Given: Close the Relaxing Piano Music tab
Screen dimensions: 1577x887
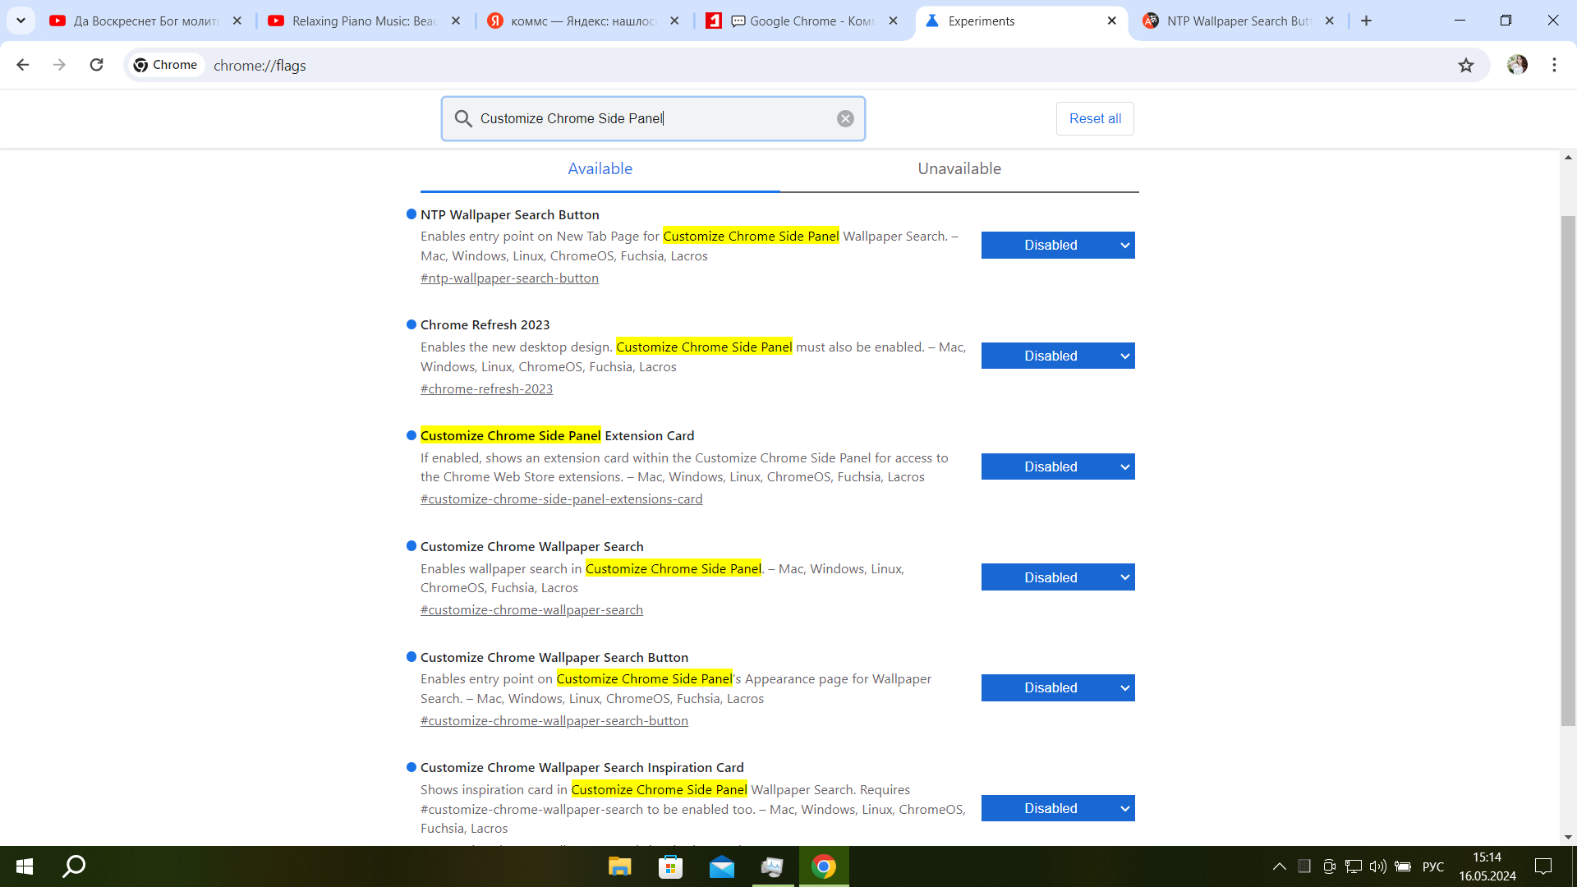Looking at the screenshot, I should point(456,21).
